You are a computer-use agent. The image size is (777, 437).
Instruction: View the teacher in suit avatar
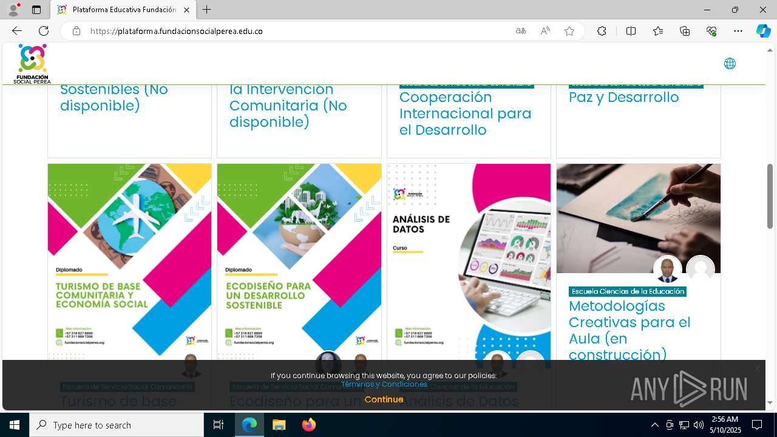(668, 269)
